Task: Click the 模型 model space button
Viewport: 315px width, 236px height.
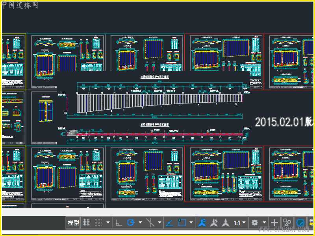Action: pyautogui.click(x=73, y=223)
